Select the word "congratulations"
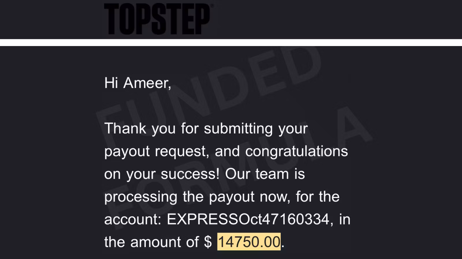Screen dimensions: 462x259 coord(297,151)
